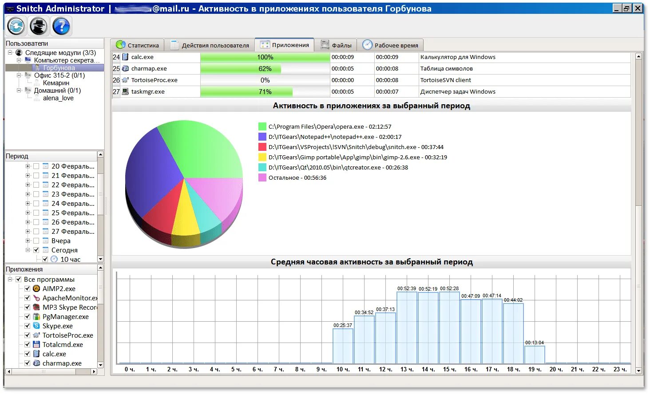Select the Приложения tab
Image resolution: width=650 pixels, height=394 pixels.
tap(285, 44)
